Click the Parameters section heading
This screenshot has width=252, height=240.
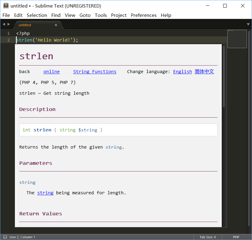pos(36,163)
